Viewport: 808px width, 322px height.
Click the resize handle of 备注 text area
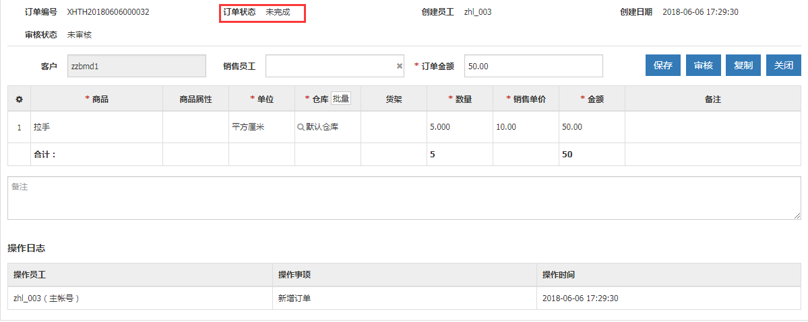pyautogui.click(x=797, y=216)
